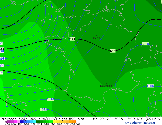Select the 1012 isobar label
Screen dimensions: 162x125
coord(44,109)
